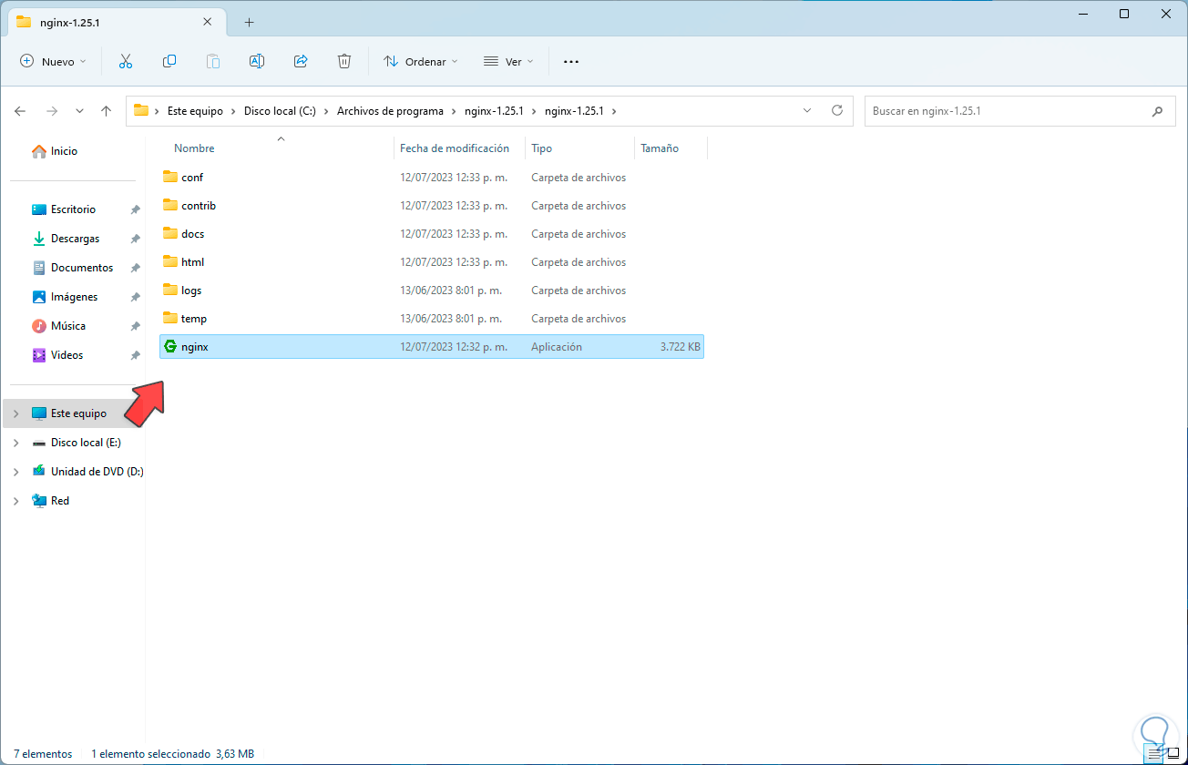Sort by Tipo column header
The width and height of the screenshot is (1188, 765).
[x=542, y=148]
